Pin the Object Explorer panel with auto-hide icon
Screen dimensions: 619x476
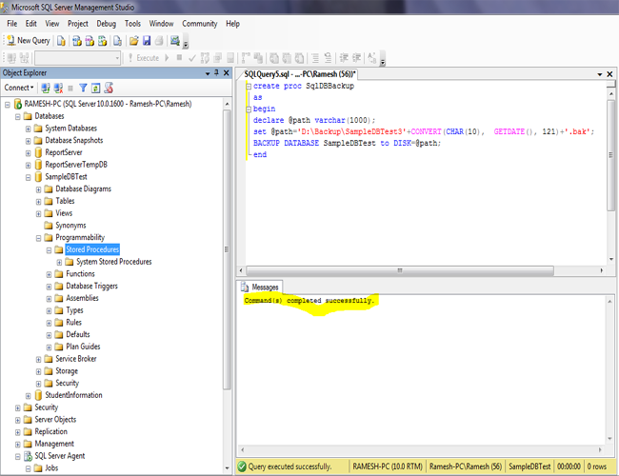pos(215,72)
